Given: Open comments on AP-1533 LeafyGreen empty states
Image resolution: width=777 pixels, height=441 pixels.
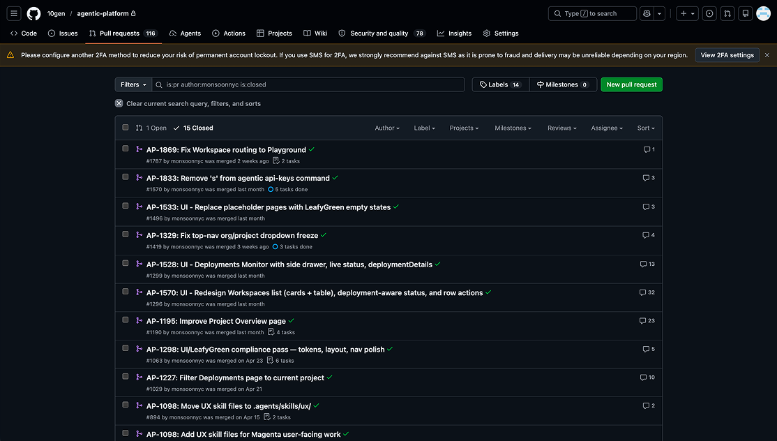Looking at the screenshot, I should (648, 207).
